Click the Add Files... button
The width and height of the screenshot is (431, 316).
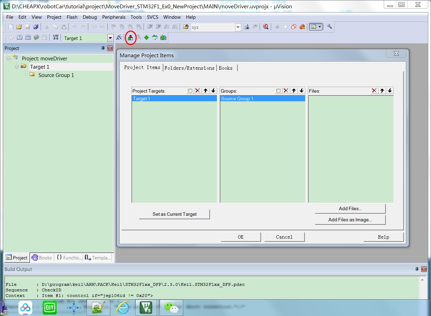point(350,208)
